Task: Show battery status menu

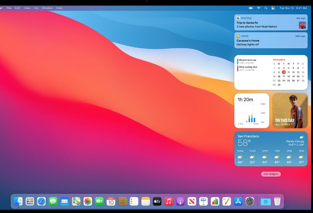Action: 251,8
